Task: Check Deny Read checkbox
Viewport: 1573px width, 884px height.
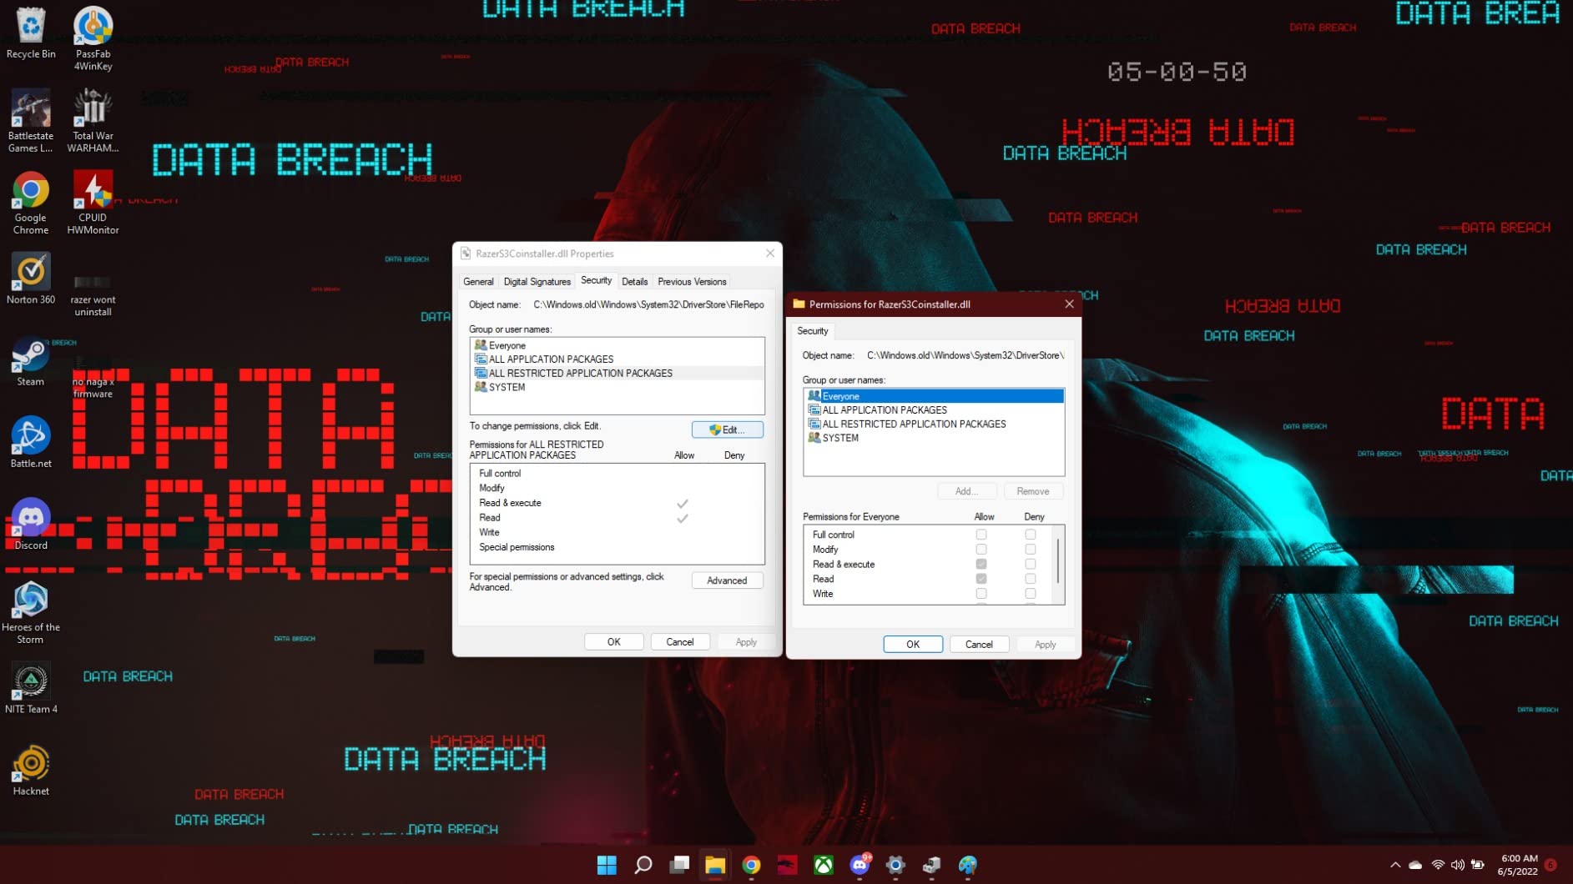Action: [x=1031, y=579]
